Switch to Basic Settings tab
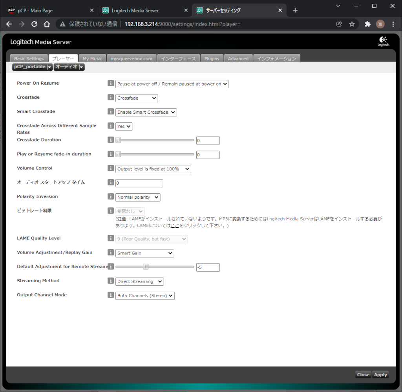The height and width of the screenshot is (392, 402). click(29, 58)
